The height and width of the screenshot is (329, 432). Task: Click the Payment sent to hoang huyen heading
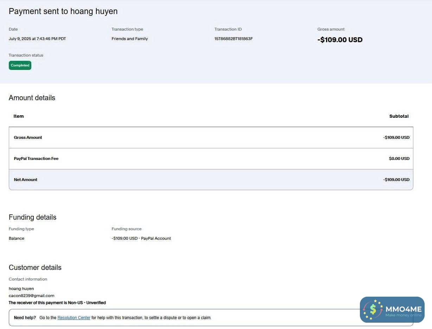63,11
